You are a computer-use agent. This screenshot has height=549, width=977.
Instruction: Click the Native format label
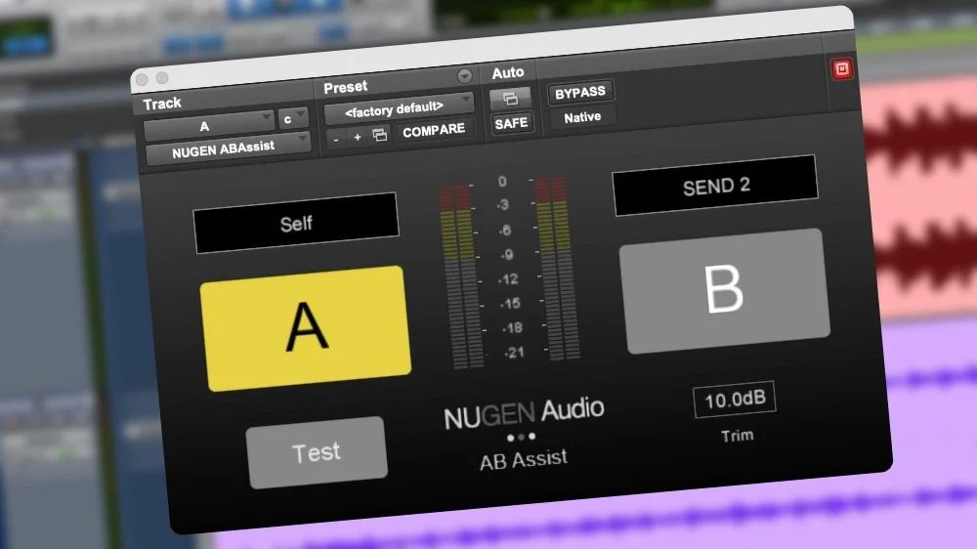pyautogui.click(x=582, y=117)
